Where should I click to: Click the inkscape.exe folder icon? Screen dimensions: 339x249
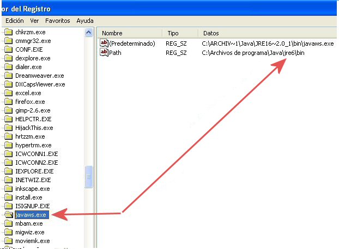tap(8, 189)
